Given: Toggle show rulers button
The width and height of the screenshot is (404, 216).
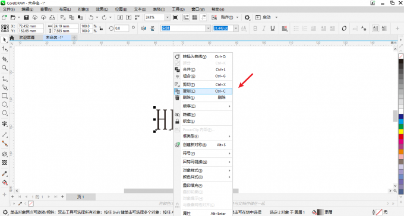Looking at the screenshot, I should point(186,17).
